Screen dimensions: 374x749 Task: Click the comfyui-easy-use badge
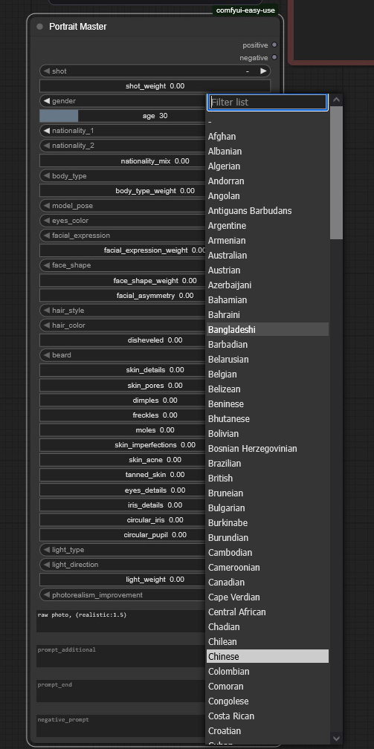click(246, 10)
